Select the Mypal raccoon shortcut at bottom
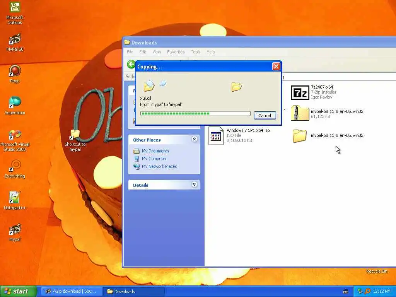The width and height of the screenshot is (396, 297). coord(15,229)
